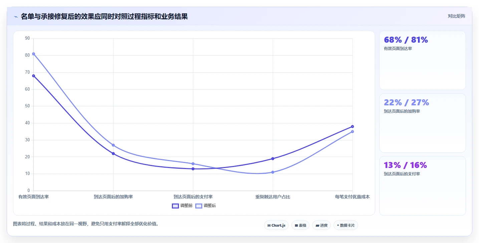The height and width of the screenshot is (243, 479).
Task: Click the table icon in the 表格 chip
Action: (x=296, y=226)
